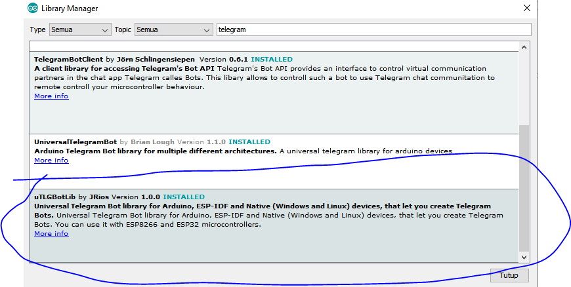
Task: Open More info link for UniversalTelegramBot
Action: pyautogui.click(x=51, y=161)
